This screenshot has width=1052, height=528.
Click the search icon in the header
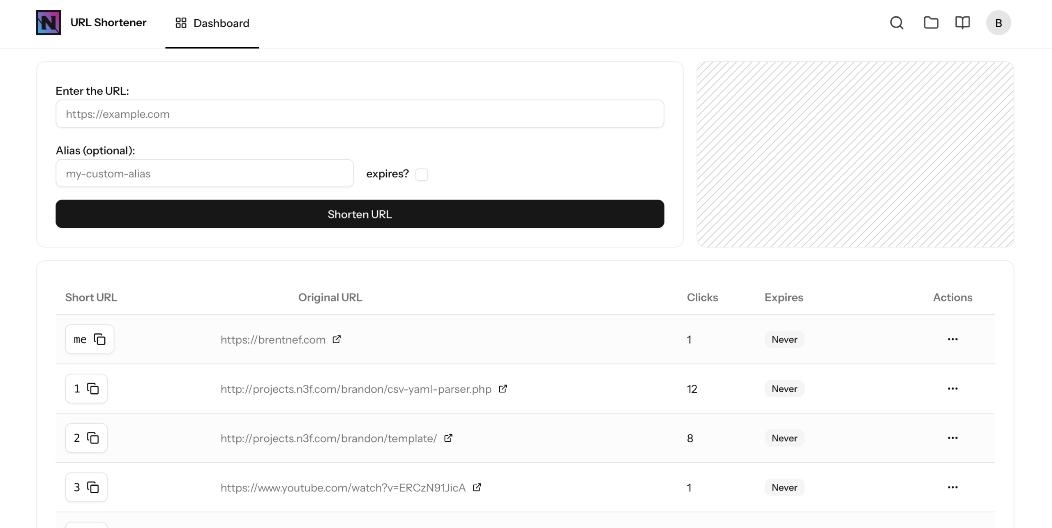point(897,23)
